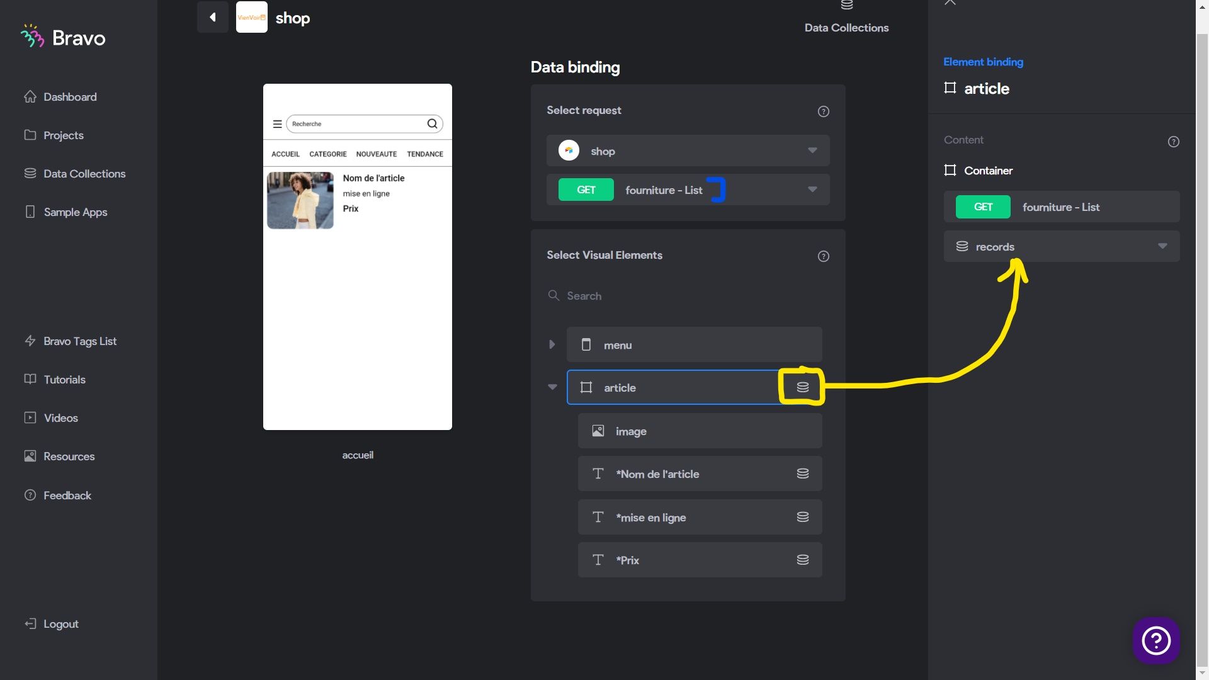
Task: Expand the menu element tree row
Action: coord(552,344)
